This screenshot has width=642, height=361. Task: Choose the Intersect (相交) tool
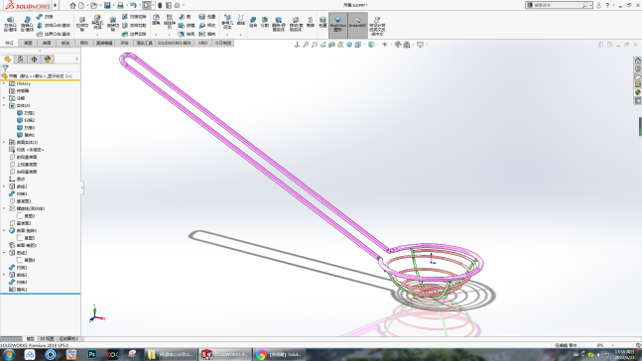point(206,26)
